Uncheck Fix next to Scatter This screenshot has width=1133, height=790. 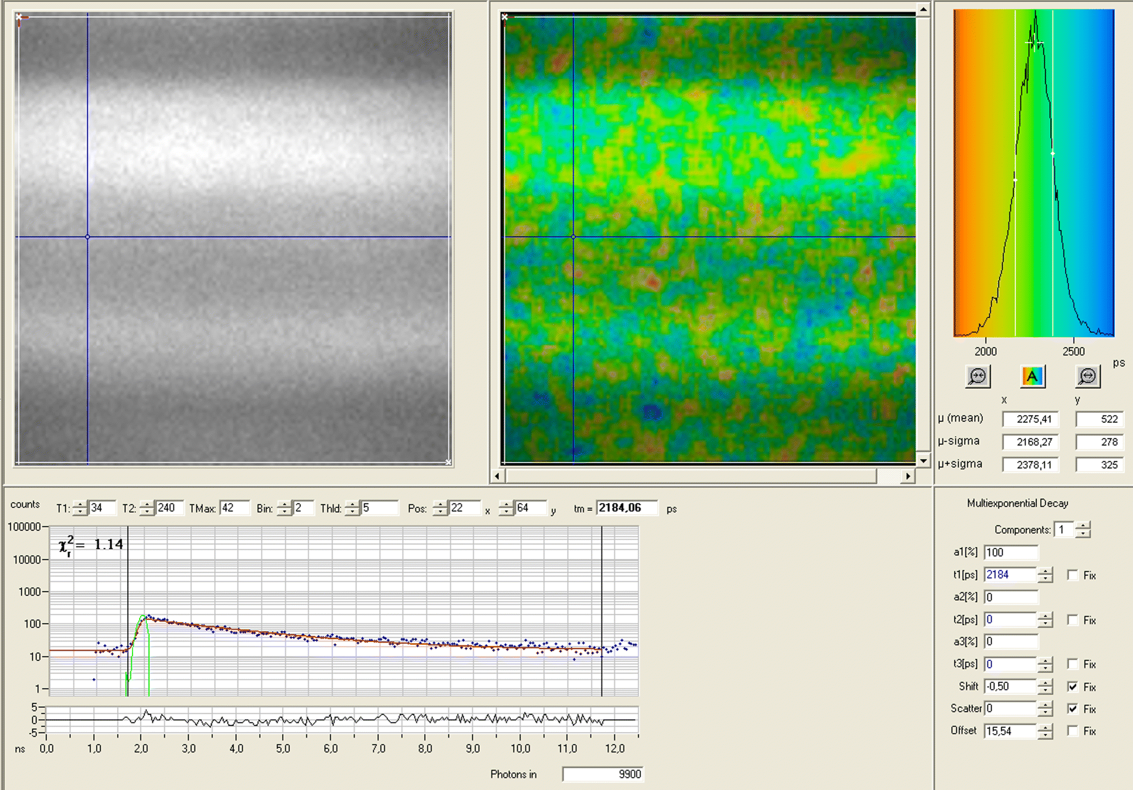click(x=1073, y=708)
